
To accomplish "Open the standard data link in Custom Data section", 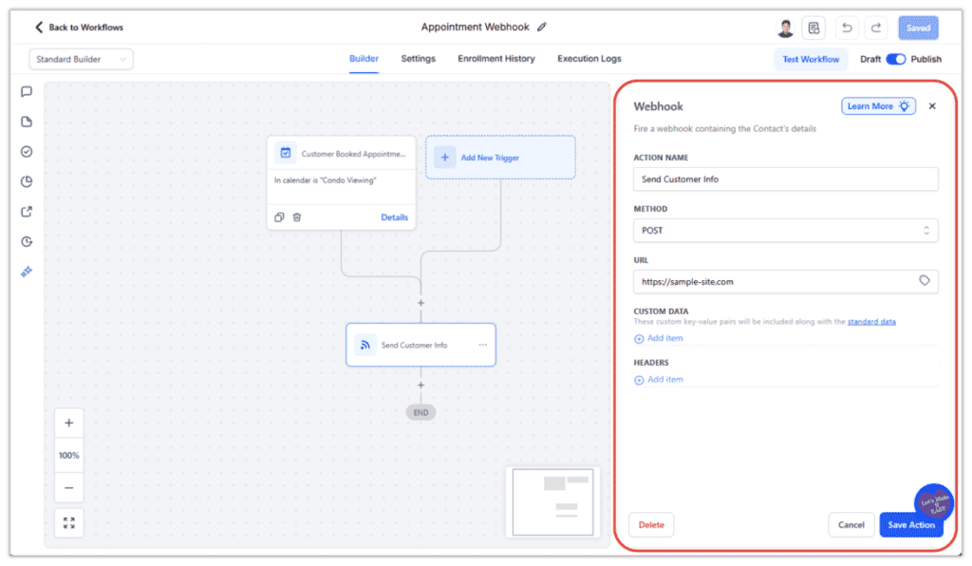I will click(x=870, y=321).
